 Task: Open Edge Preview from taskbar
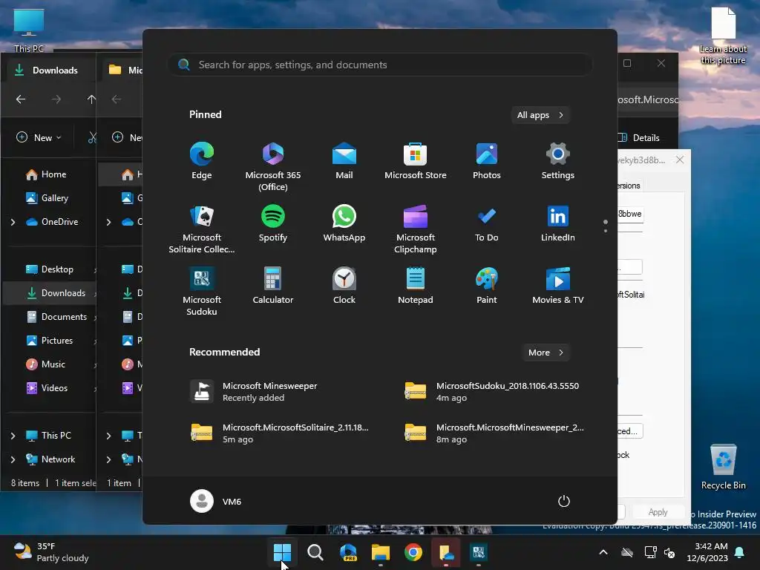coord(348,552)
